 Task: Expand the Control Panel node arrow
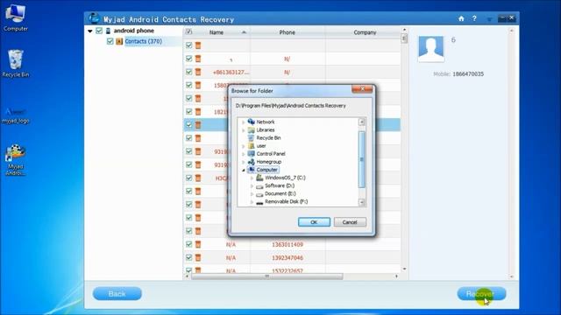(244, 154)
